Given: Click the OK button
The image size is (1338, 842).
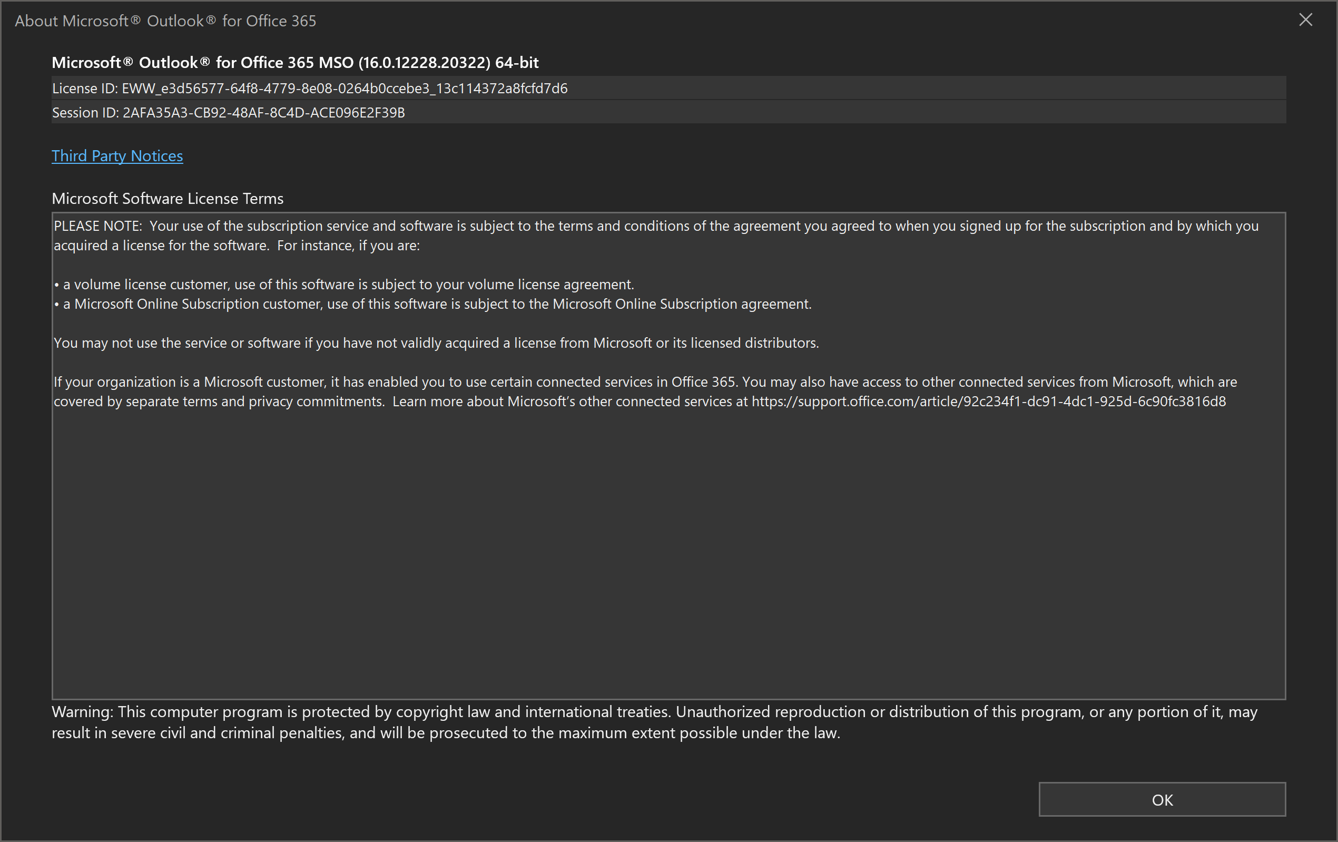Looking at the screenshot, I should pyautogui.click(x=1162, y=799).
